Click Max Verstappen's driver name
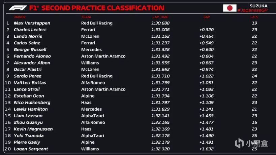 pyautogui.click(x=32, y=23)
